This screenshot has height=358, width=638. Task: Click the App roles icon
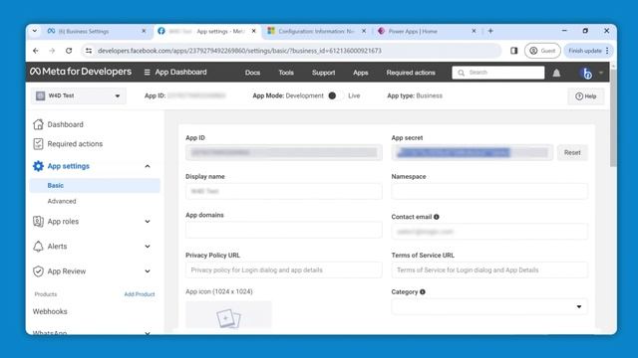38,221
